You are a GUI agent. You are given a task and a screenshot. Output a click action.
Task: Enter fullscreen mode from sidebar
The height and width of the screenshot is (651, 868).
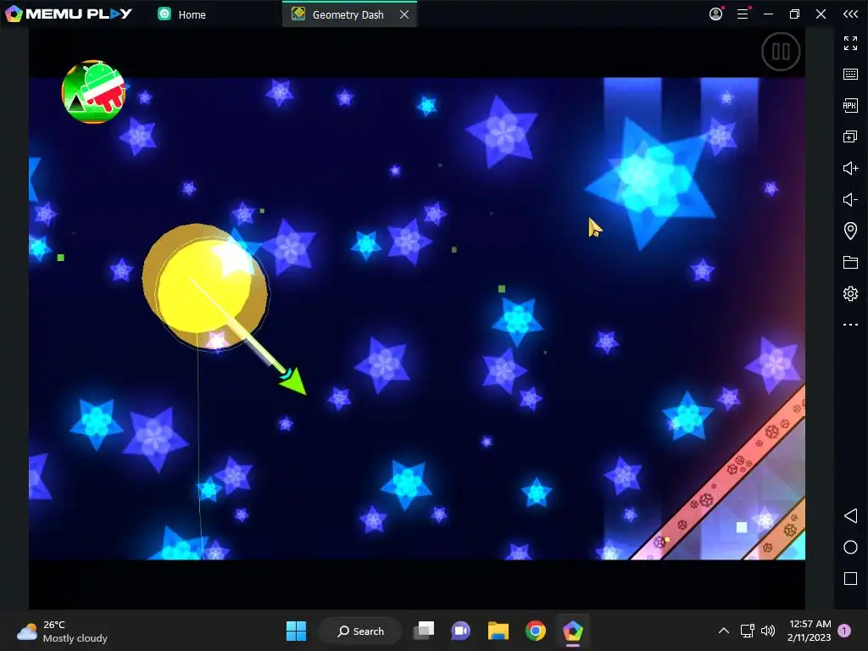point(850,43)
